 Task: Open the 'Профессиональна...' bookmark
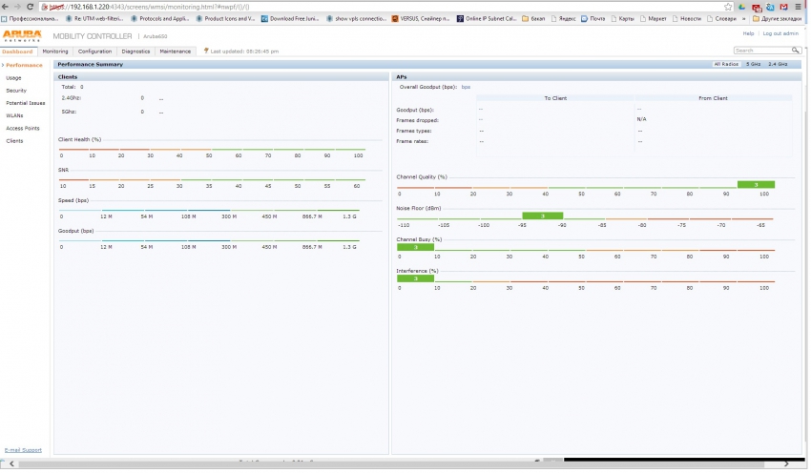(x=30, y=19)
